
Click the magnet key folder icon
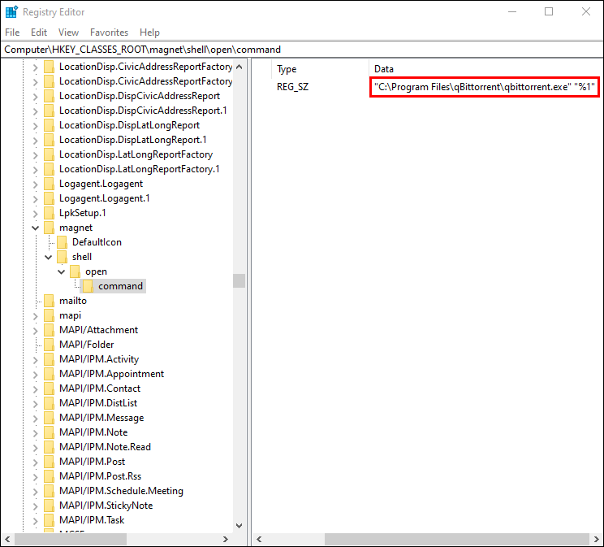point(49,228)
